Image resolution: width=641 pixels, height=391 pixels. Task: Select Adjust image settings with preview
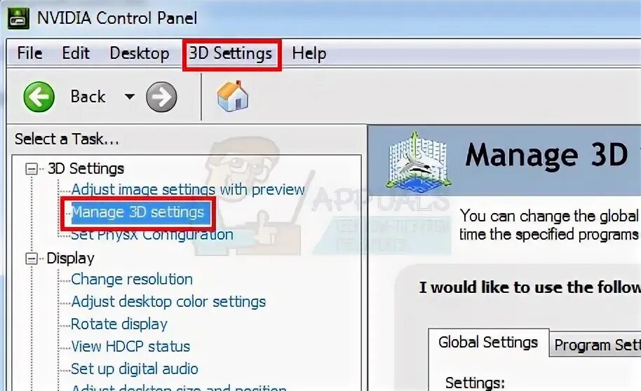[188, 190]
